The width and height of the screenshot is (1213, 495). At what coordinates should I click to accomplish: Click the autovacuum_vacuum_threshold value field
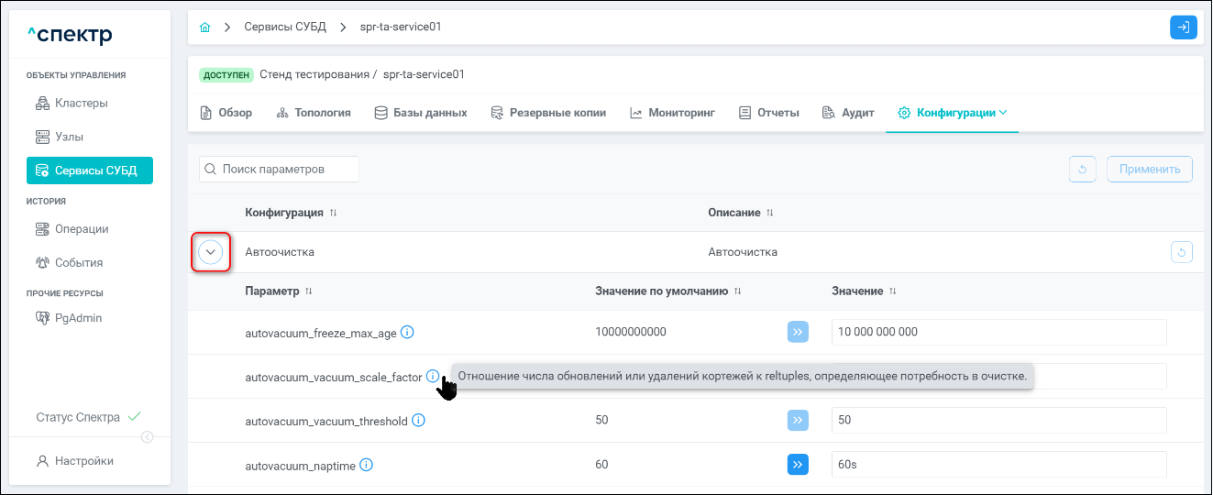point(998,421)
